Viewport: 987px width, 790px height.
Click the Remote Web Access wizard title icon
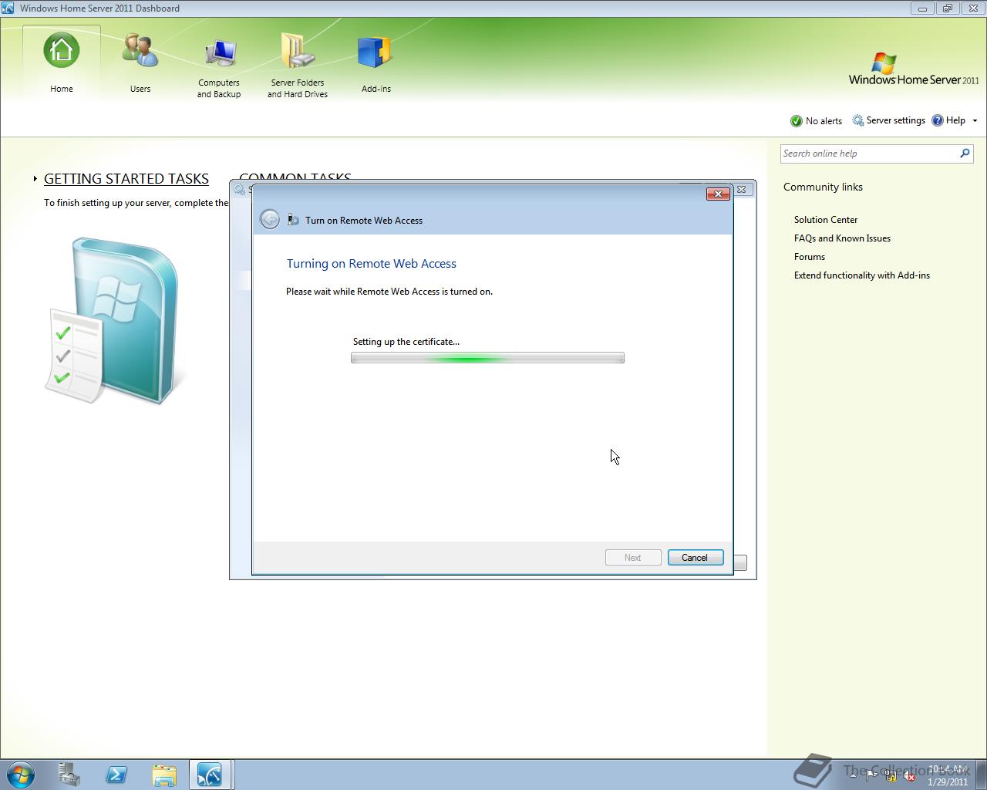pos(293,220)
